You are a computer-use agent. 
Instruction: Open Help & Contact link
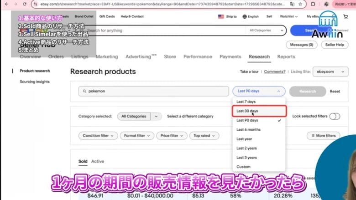(x=132, y=16)
